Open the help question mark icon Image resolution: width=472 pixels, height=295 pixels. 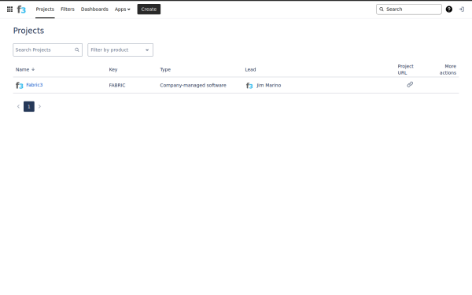point(449,9)
